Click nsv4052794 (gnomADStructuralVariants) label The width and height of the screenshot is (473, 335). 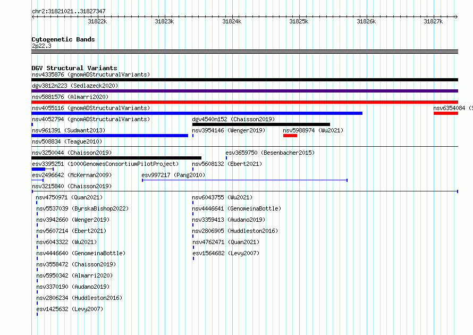tap(91, 119)
